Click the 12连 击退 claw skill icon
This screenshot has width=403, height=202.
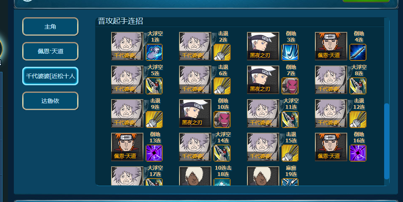[358, 119]
